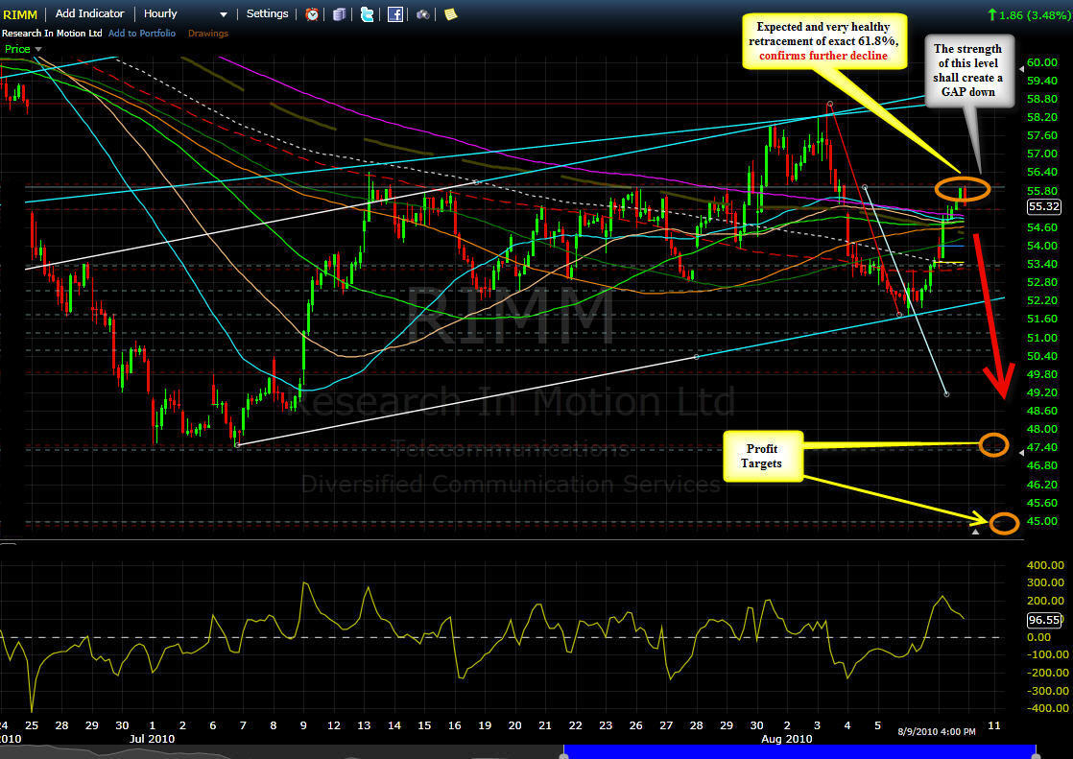Open the Add Indicator menu
1073x759 pixels.
pyautogui.click(x=89, y=13)
